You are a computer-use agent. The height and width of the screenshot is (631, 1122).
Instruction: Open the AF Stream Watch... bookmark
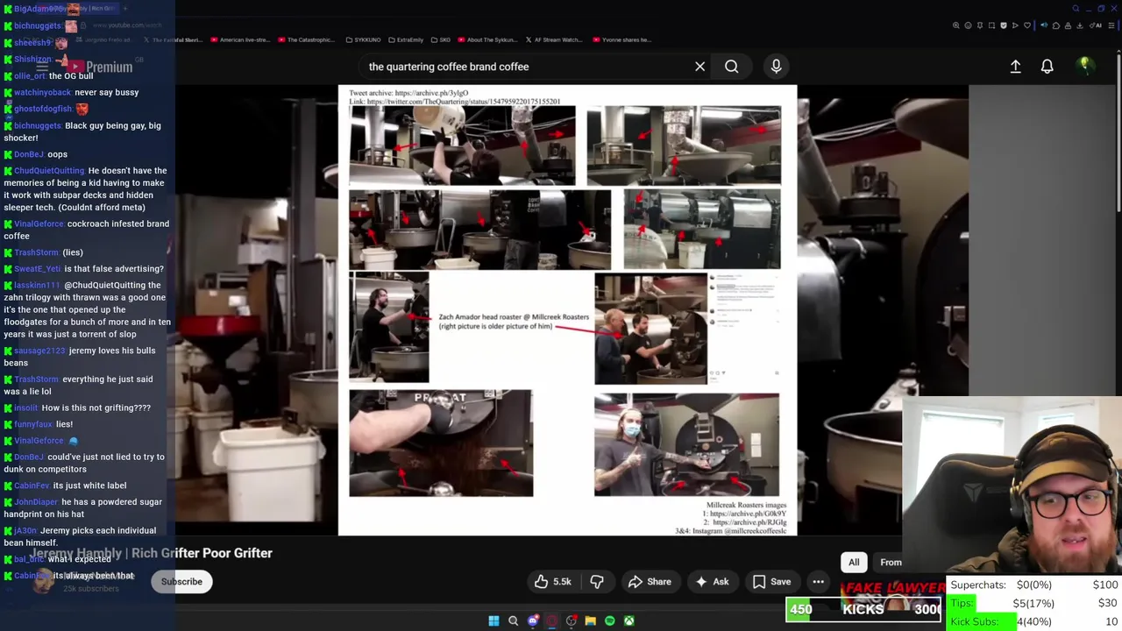554,39
